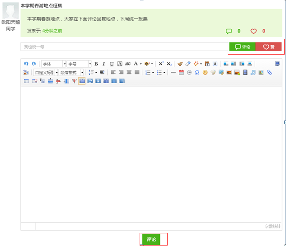
Task: Insert emoticon using smiley face icon
Action: [x=205, y=73]
